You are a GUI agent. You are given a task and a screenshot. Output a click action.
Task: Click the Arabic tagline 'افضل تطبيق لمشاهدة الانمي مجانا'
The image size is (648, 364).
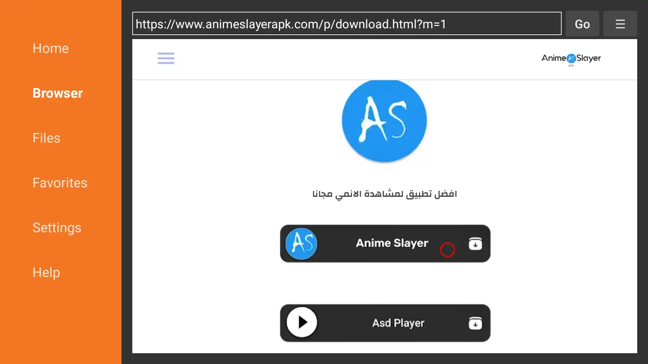click(384, 194)
